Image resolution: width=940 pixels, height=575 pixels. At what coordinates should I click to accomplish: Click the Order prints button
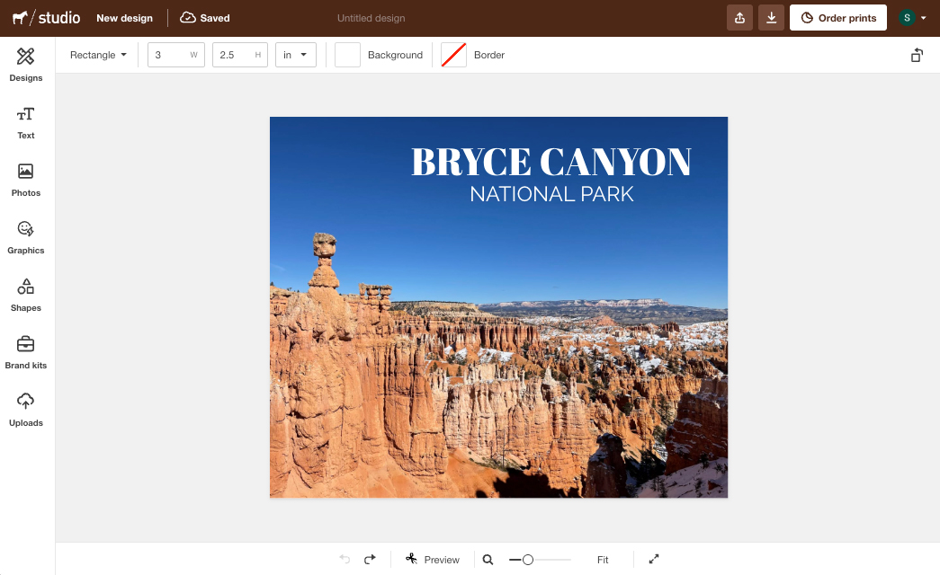(x=837, y=17)
